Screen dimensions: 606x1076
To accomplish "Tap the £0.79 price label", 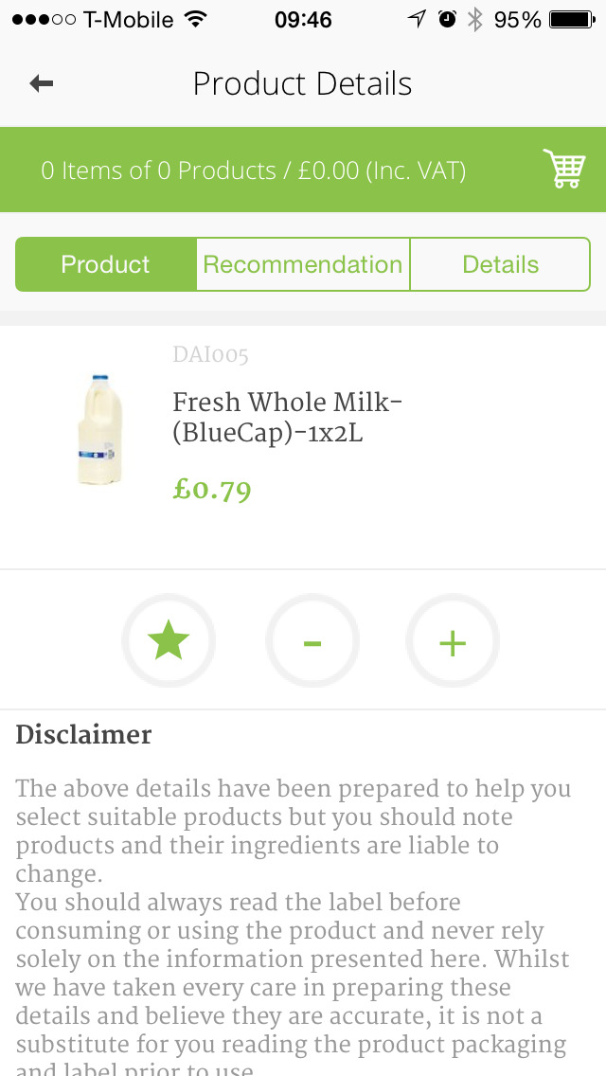I will tap(212, 490).
